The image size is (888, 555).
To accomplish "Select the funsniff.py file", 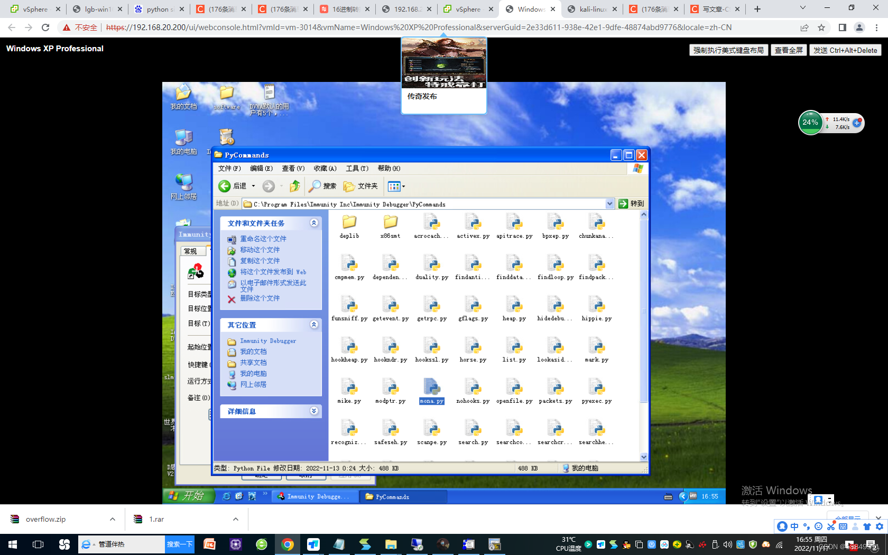I will 349,309.
